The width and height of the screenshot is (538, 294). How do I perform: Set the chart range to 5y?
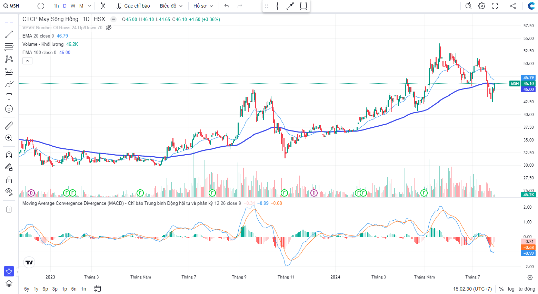(27, 289)
